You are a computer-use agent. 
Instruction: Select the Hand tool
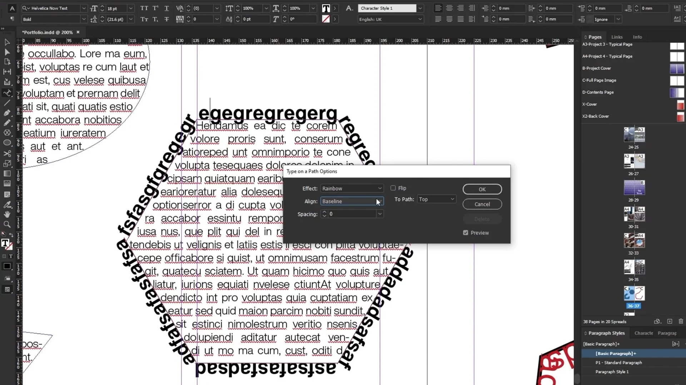[x=7, y=214]
